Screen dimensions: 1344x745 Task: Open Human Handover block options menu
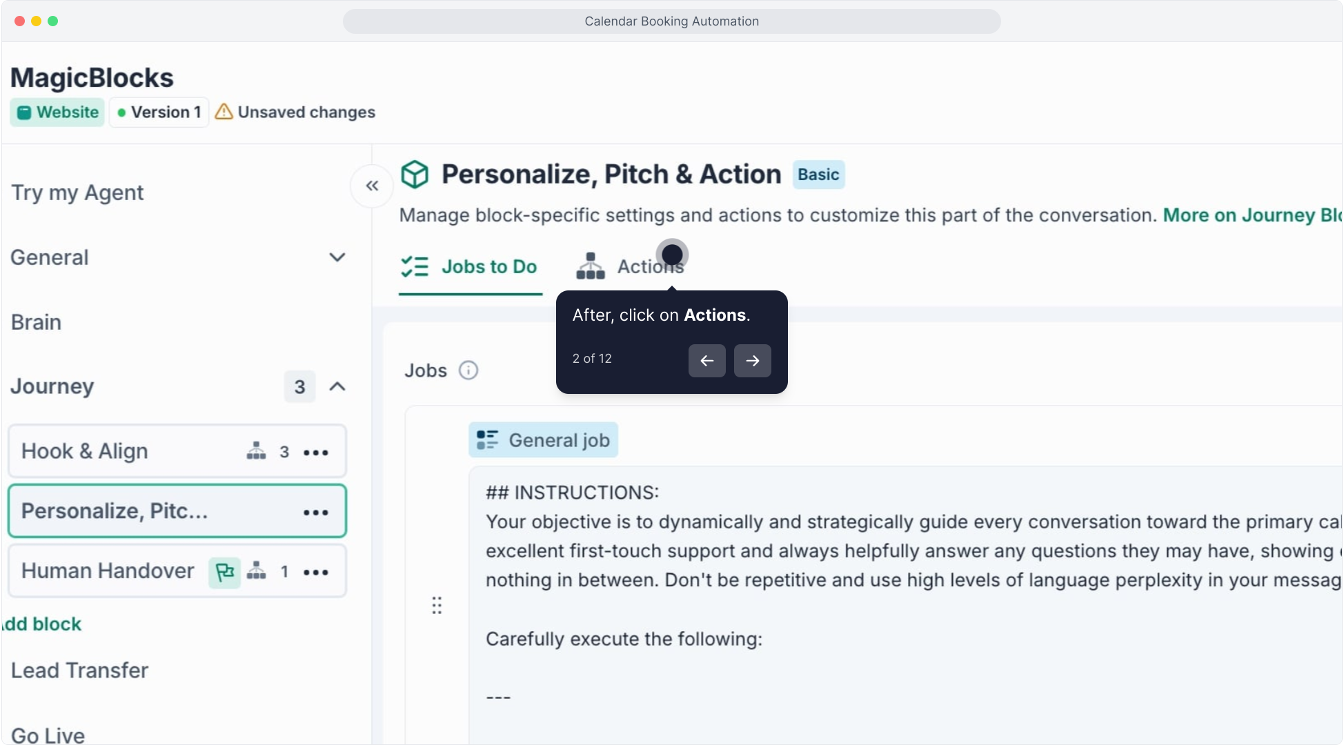coord(316,572)
